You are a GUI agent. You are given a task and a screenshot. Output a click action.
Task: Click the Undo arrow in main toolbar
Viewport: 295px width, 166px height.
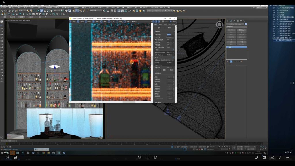click(x=2, y=11)
